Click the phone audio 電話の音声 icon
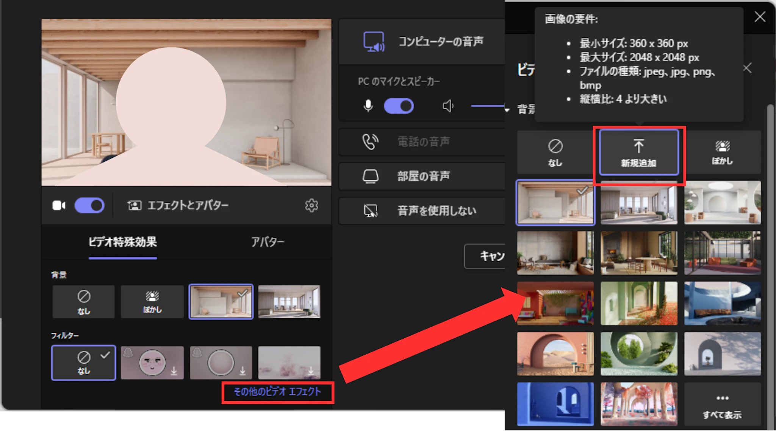 (x=370, y=142)
